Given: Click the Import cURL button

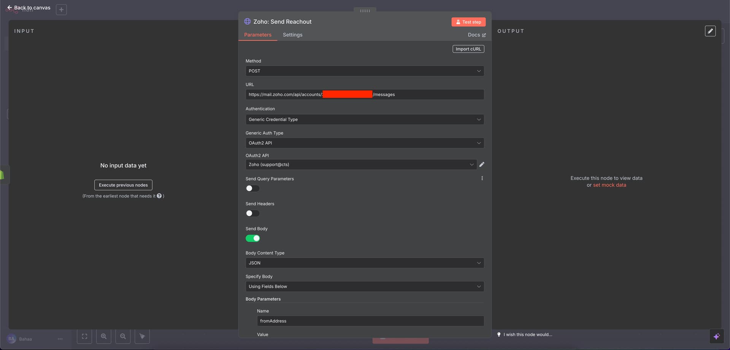Looking at the screenshot, I should [x=468, y=49].
